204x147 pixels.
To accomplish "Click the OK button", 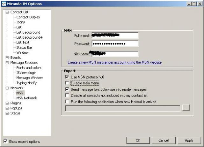I will pyautogui.click(x=138, y=140).
